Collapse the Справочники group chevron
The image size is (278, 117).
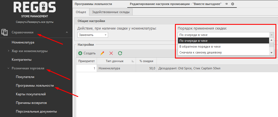[x=67, y=32]
